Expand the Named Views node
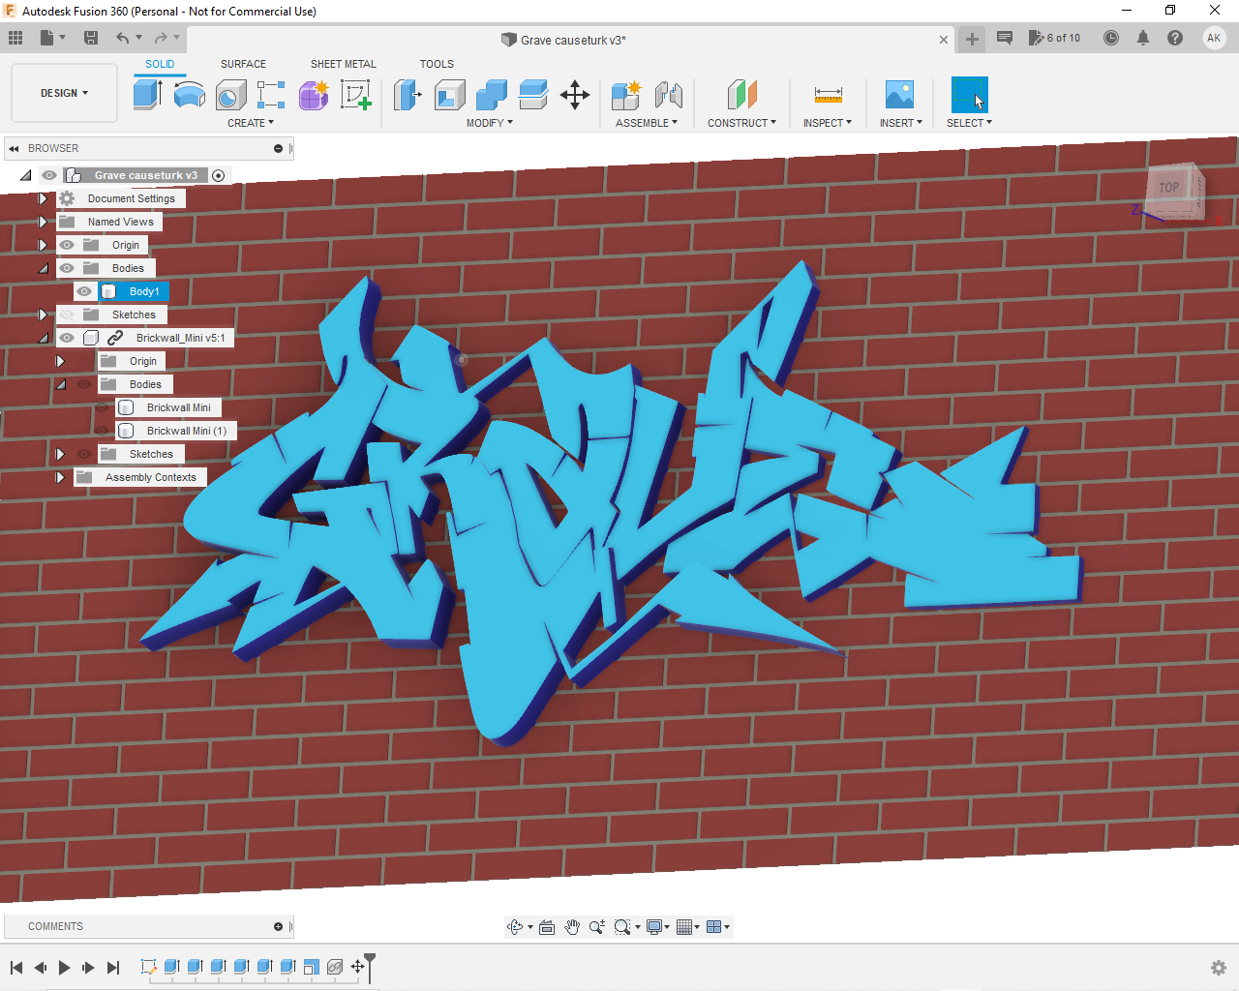The height and width of the screenshot is (991, 1239). [x=43, y=222]
